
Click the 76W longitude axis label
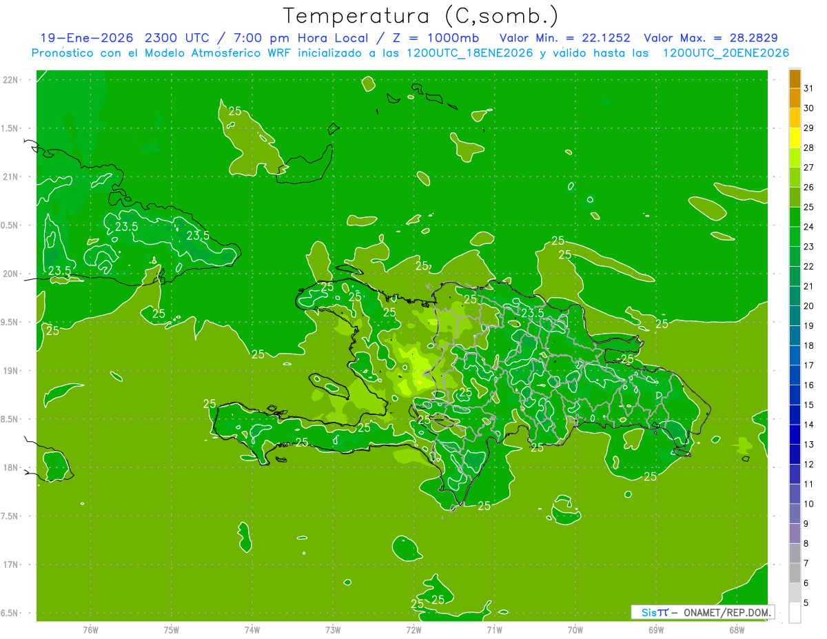pyautogui.click(x=90, y=630)
